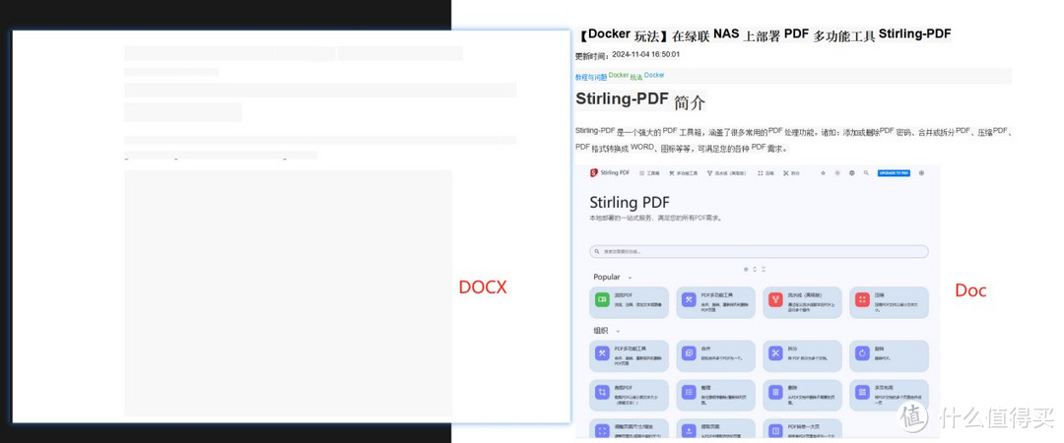The height and width of the screenshot is (443, 1064).
Task: Open the PDF转单一大页 card
Action: click(802, 429)
